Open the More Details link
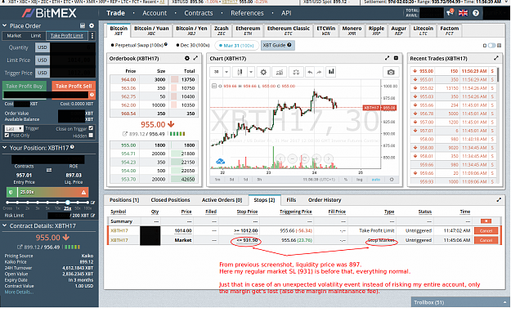 (x=19, y=292)
